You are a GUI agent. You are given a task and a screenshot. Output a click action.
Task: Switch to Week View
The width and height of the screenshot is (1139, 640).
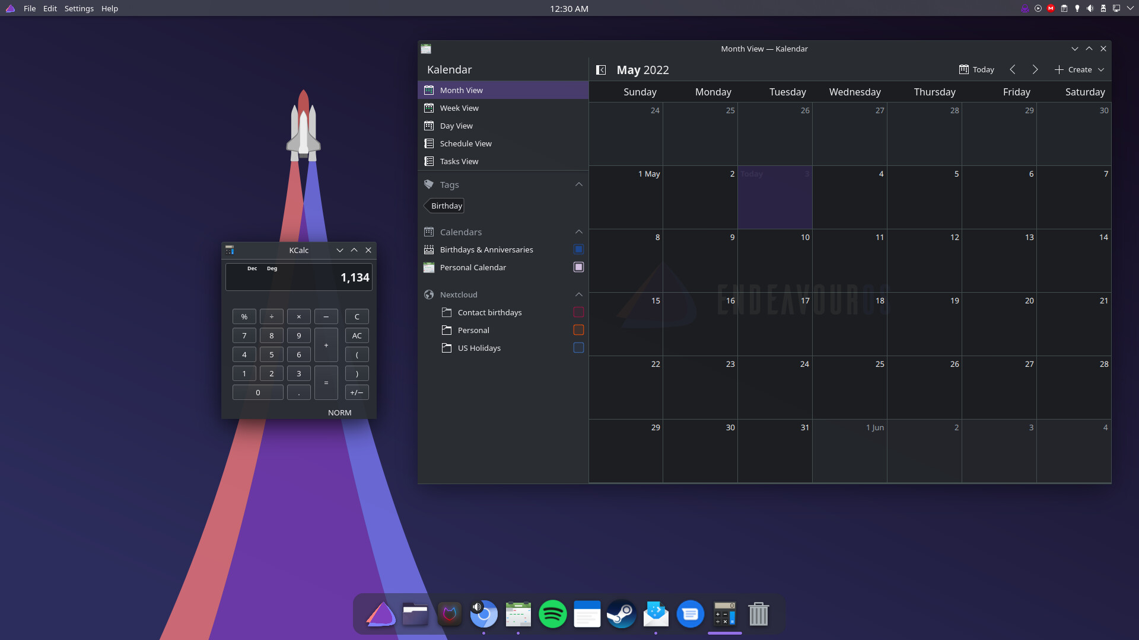tap(503, 108)
